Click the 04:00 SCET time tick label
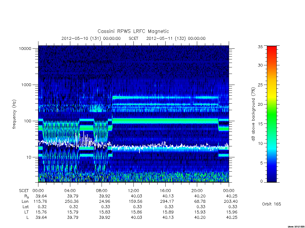The image size is (305, 228). pos(70,191)
